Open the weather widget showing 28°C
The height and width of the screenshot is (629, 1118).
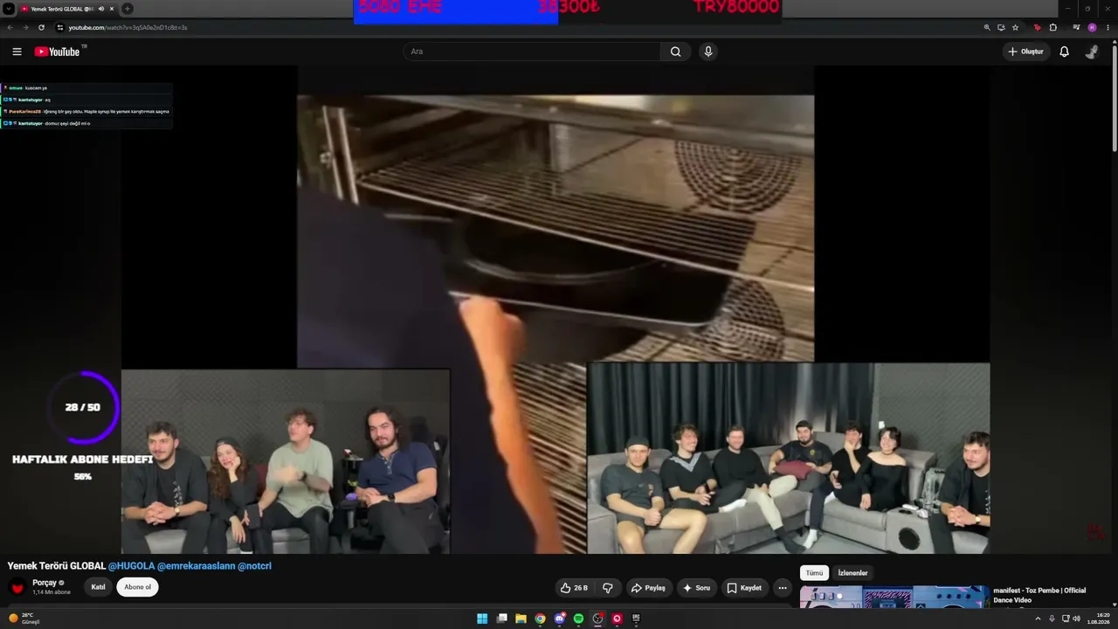click(x=24, y=619)
